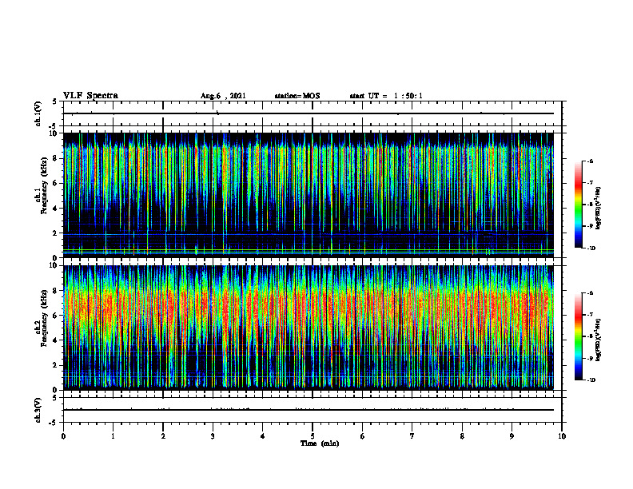Select the date text "Aug.6 , 2021"
Viewport: 633px width, 489px height.
pyautogui.click(x=223, y=96)
